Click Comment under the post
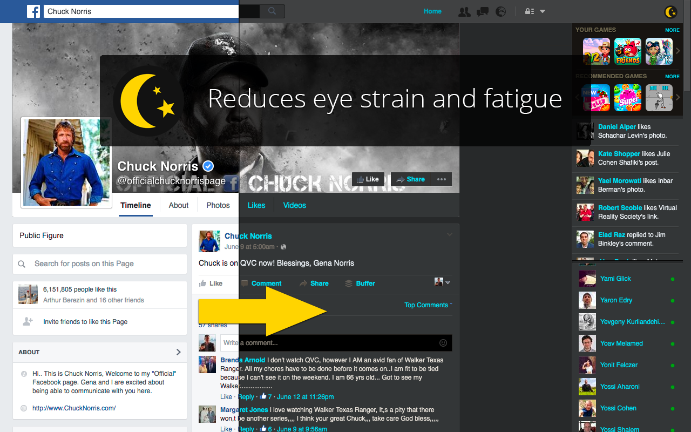 [261, 283]
